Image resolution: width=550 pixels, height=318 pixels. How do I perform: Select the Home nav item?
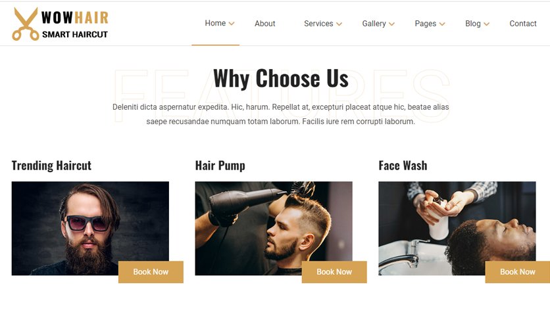tap(215, 23)
